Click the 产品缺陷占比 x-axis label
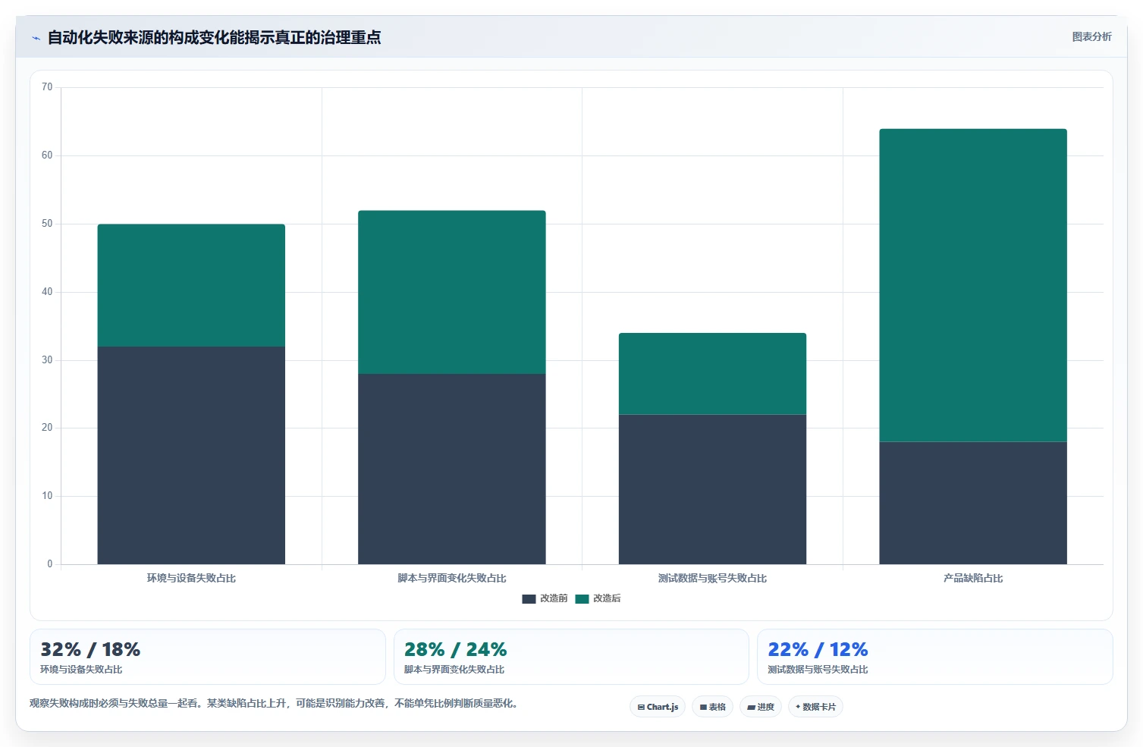 point(973,579)
